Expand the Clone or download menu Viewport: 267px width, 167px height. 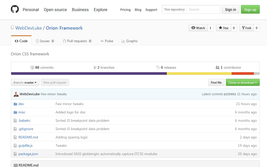[243, 82]
